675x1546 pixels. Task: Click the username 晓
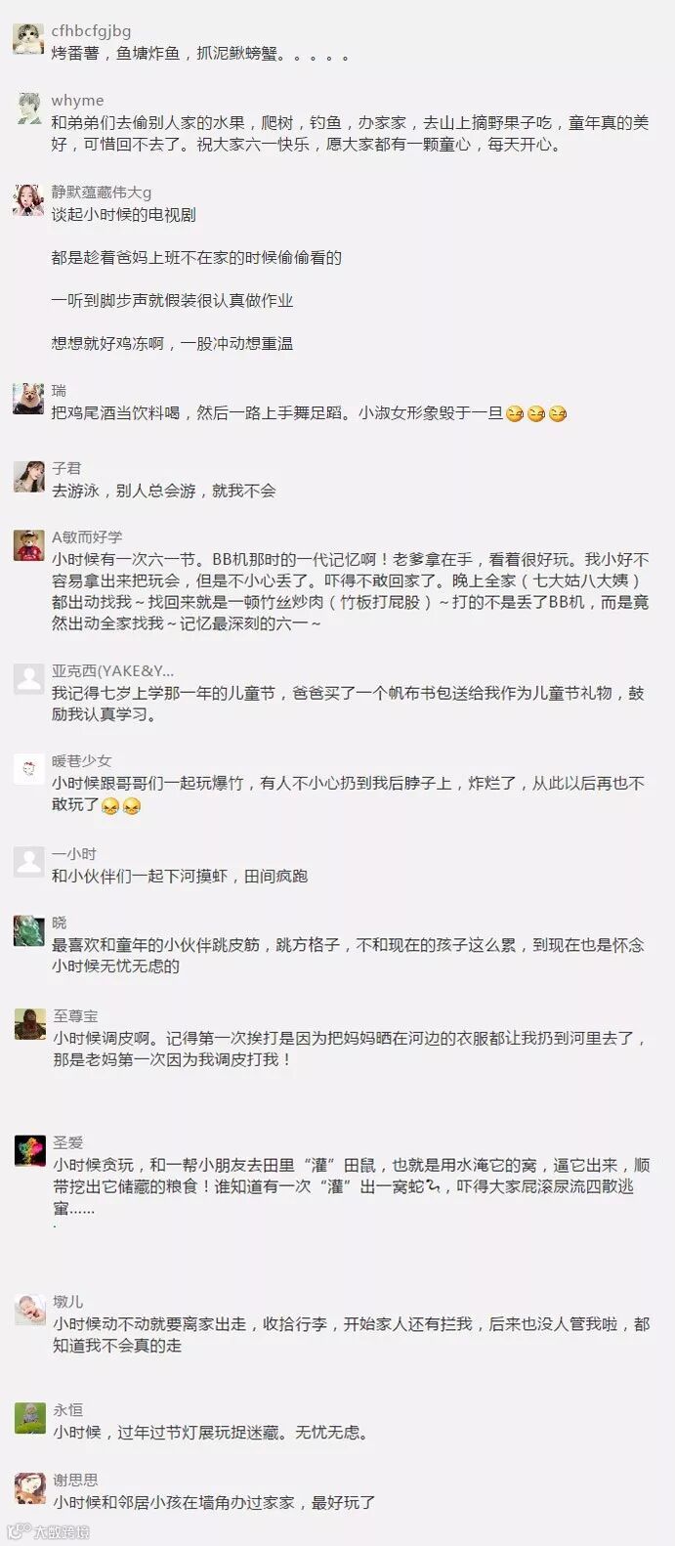(x=59, y=923)
